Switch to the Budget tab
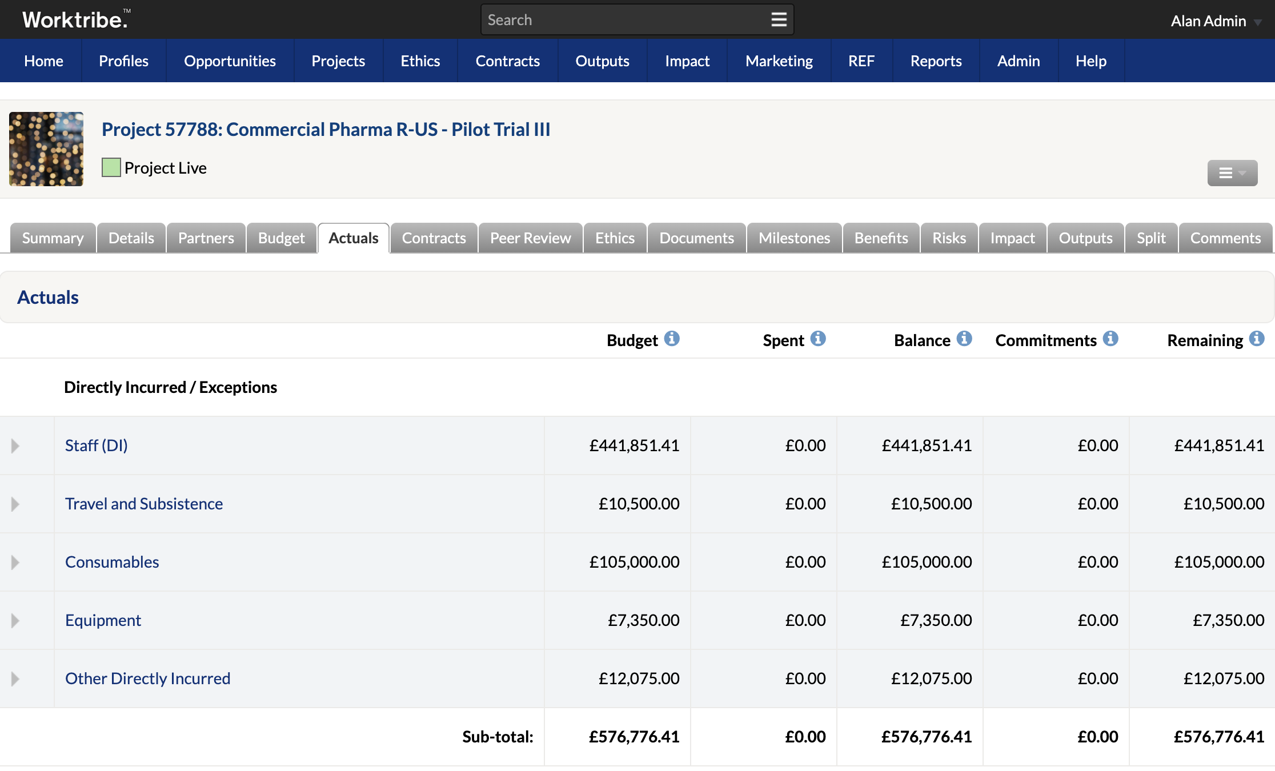The width and height of the screenshot is (1275, 771). tap(282, 238)
